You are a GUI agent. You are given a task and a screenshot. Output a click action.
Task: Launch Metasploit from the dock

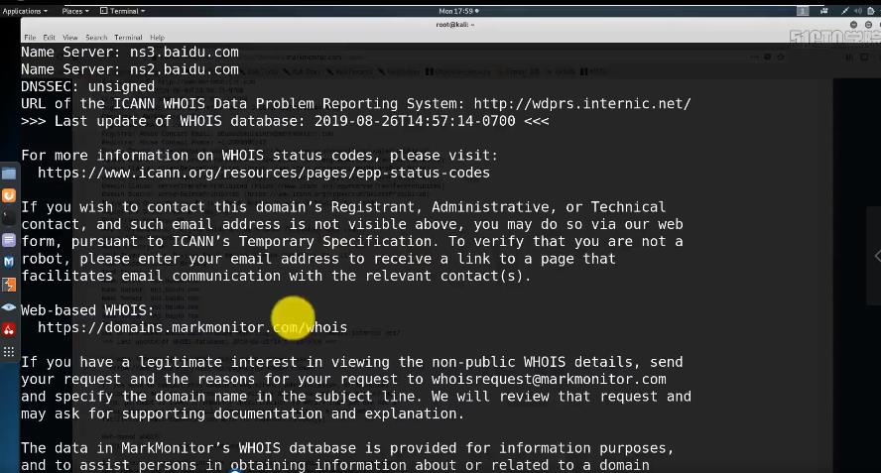point(9,262)
